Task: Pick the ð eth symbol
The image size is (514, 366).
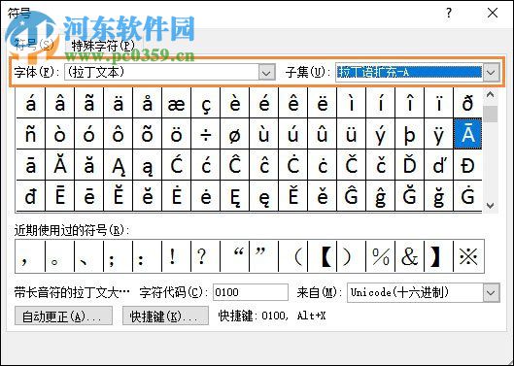Action: pos(467,103)
